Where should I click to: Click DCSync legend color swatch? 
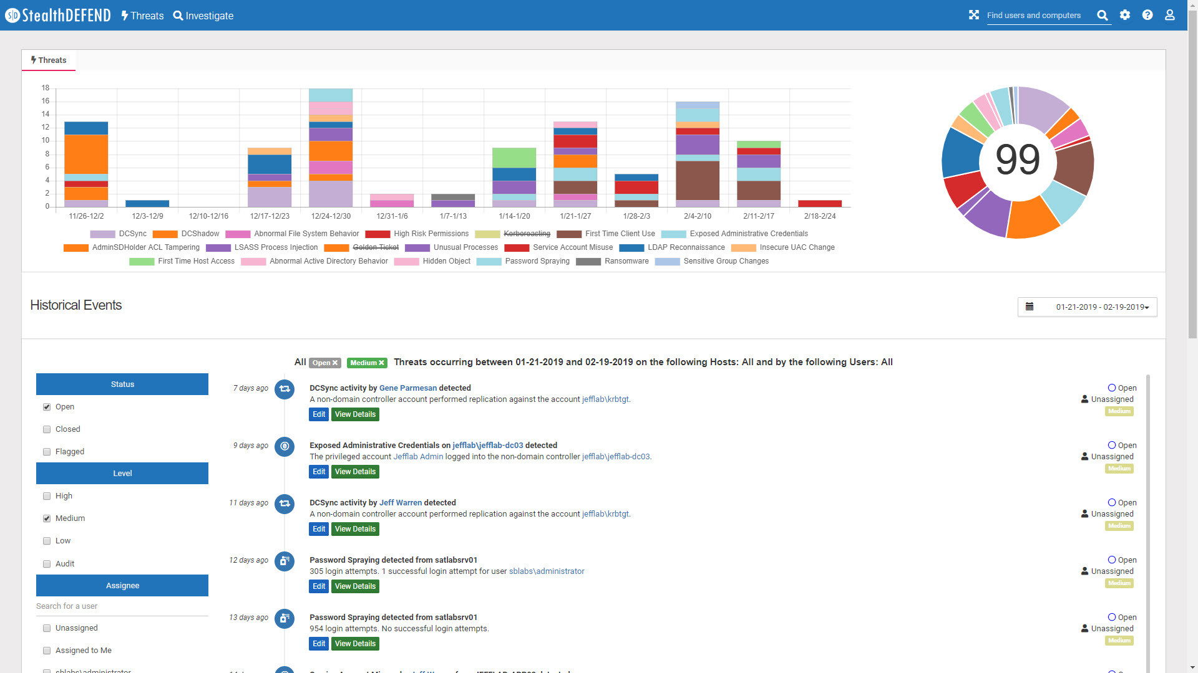click(102, 234)
